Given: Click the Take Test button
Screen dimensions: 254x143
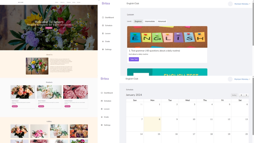Looking at the screenshot, I should [x=134, y=59].
